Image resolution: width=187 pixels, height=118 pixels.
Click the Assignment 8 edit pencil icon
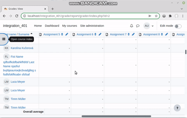(167, 34)
